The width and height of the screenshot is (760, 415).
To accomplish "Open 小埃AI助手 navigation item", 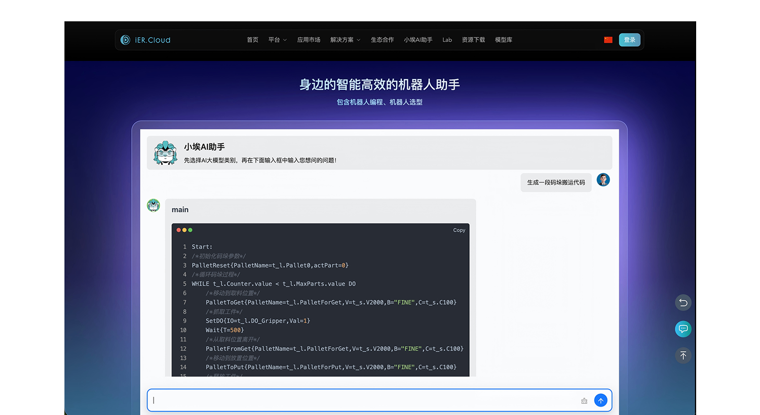I will click(418, 40).
